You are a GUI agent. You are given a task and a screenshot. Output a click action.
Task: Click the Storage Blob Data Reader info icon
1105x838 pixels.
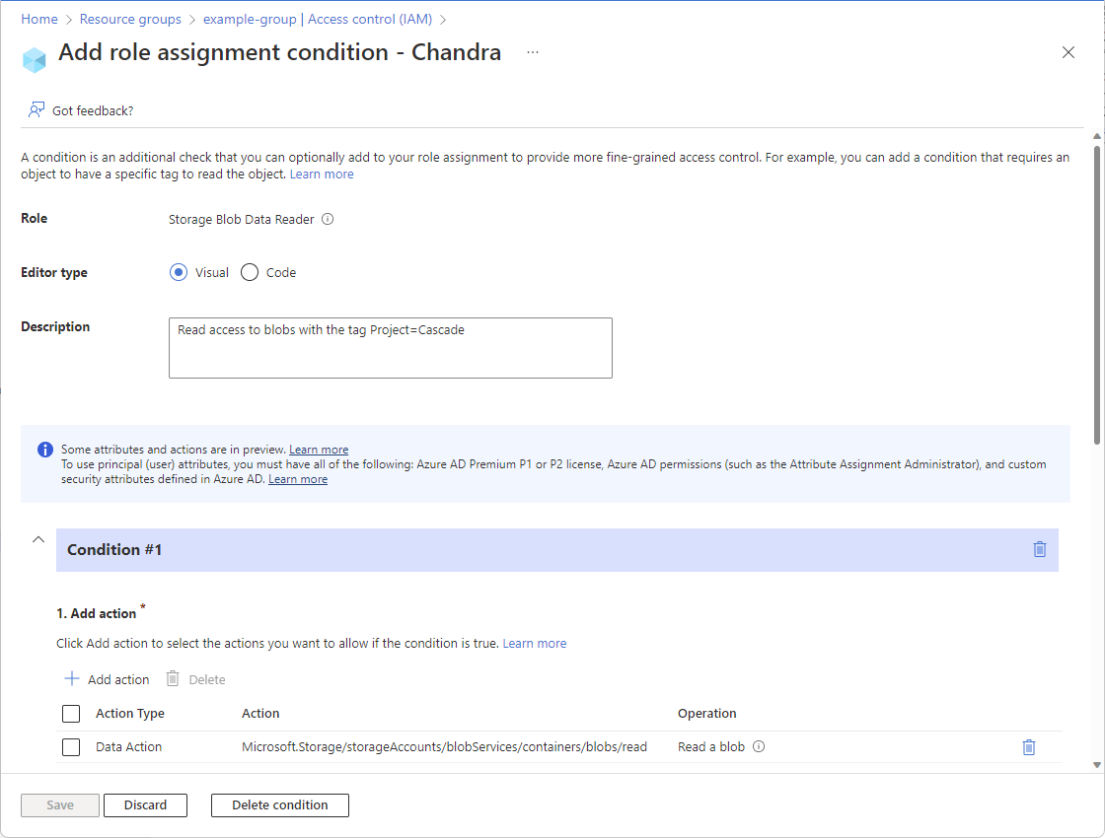[328, 220]
